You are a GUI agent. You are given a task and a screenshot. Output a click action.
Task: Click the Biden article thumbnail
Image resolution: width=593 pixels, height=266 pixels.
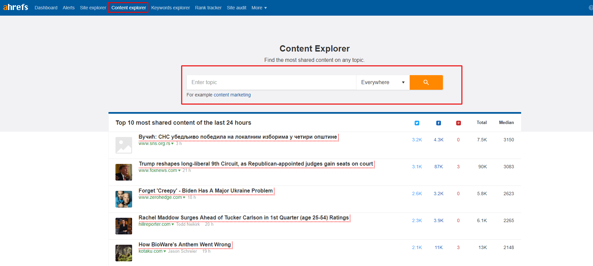[124, 199]
